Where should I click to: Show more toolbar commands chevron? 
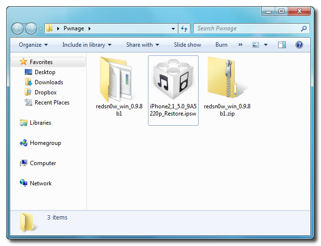[241, 45]
